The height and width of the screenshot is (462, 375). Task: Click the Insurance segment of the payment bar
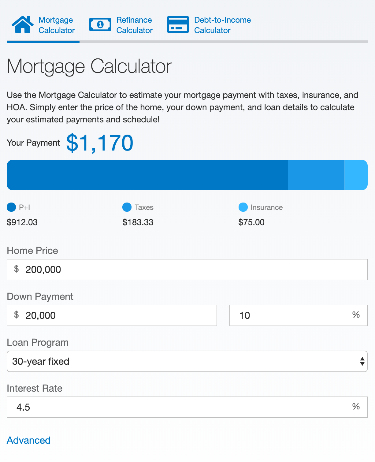(x=356, y=175)
